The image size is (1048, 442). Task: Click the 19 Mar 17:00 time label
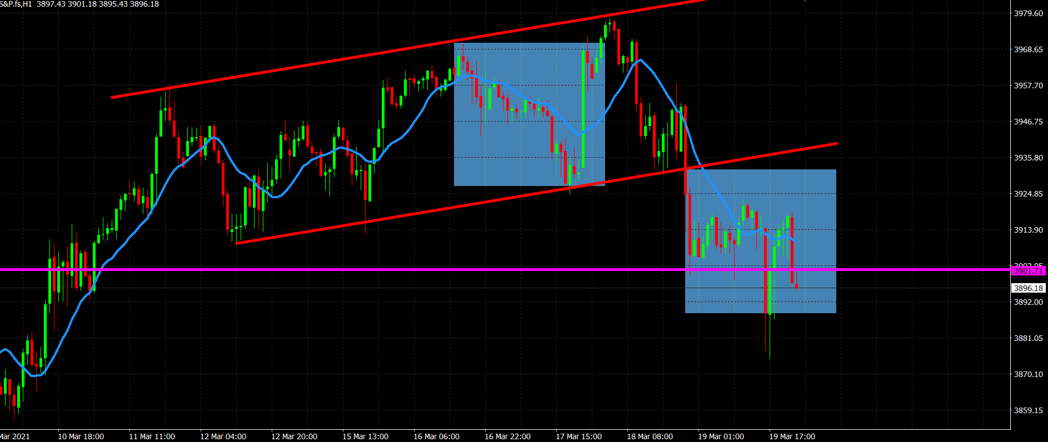click(792, 436)
